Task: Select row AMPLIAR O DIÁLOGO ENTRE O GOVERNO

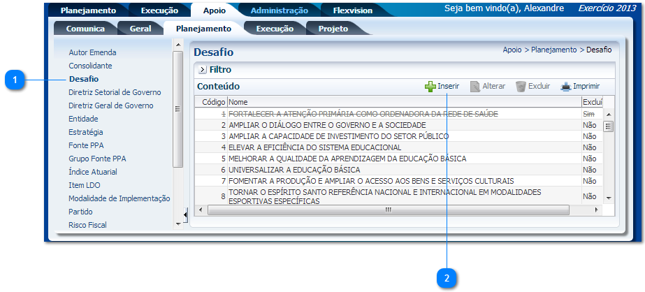Action: pos(399,125)
